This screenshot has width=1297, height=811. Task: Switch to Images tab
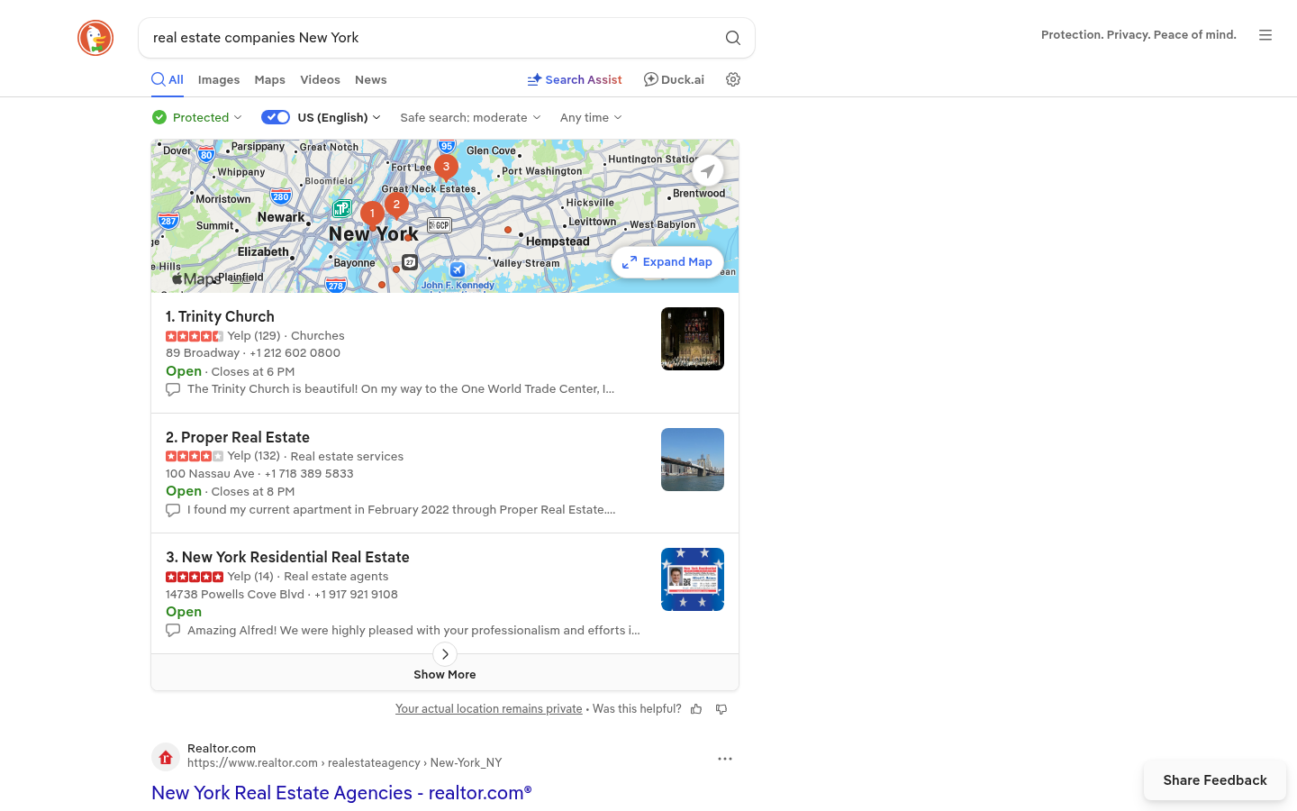tap(219, 79)
